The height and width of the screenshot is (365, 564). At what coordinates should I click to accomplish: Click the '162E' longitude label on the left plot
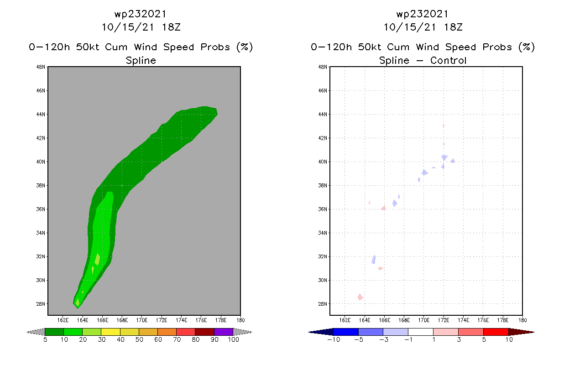[x=63, y=320]
